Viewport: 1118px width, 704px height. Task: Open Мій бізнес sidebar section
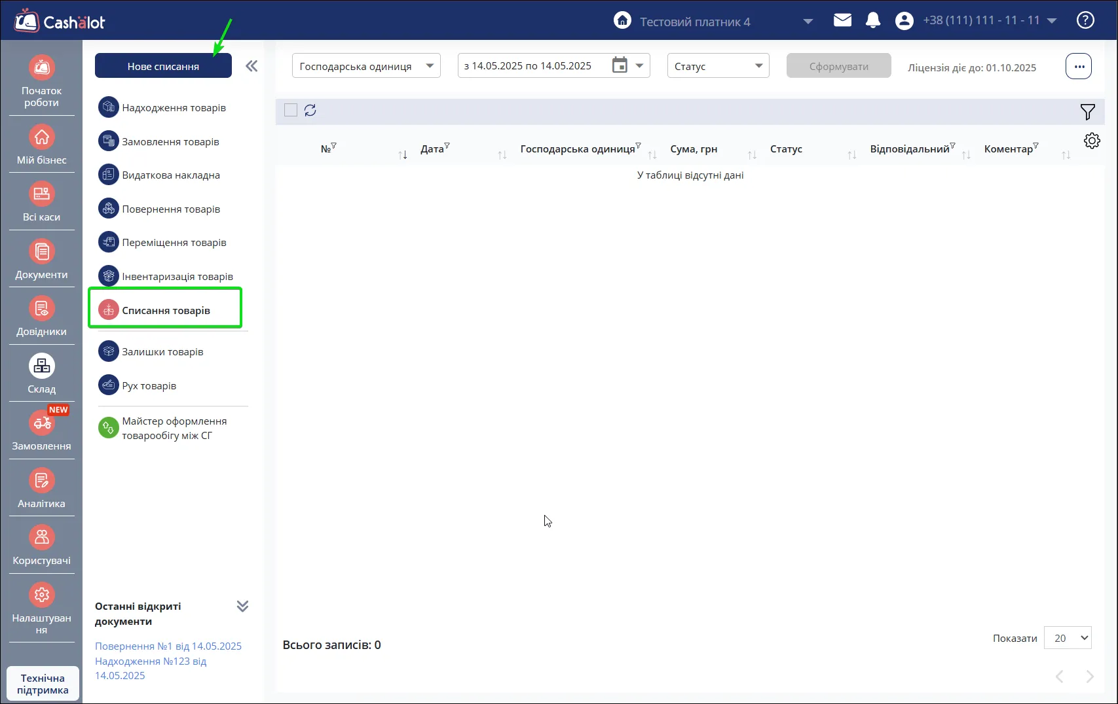tap(41, 145)
